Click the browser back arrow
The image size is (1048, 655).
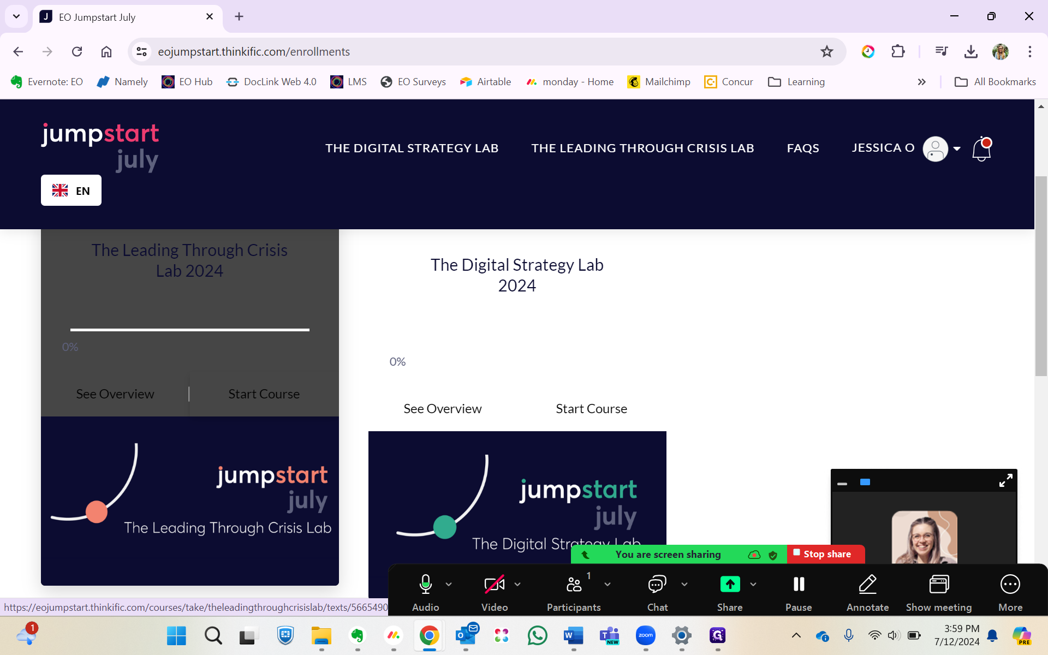pos(18,51)
